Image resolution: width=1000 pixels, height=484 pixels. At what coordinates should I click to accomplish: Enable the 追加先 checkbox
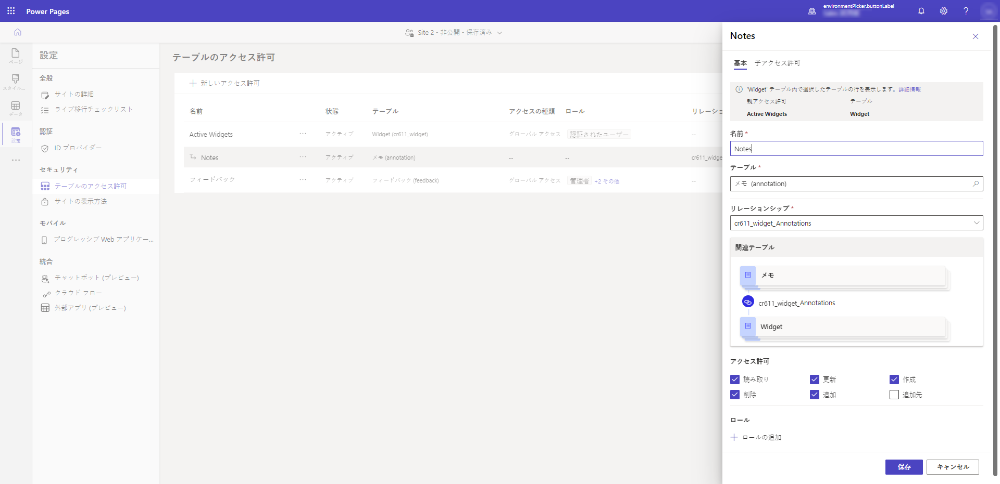(894, 395)
